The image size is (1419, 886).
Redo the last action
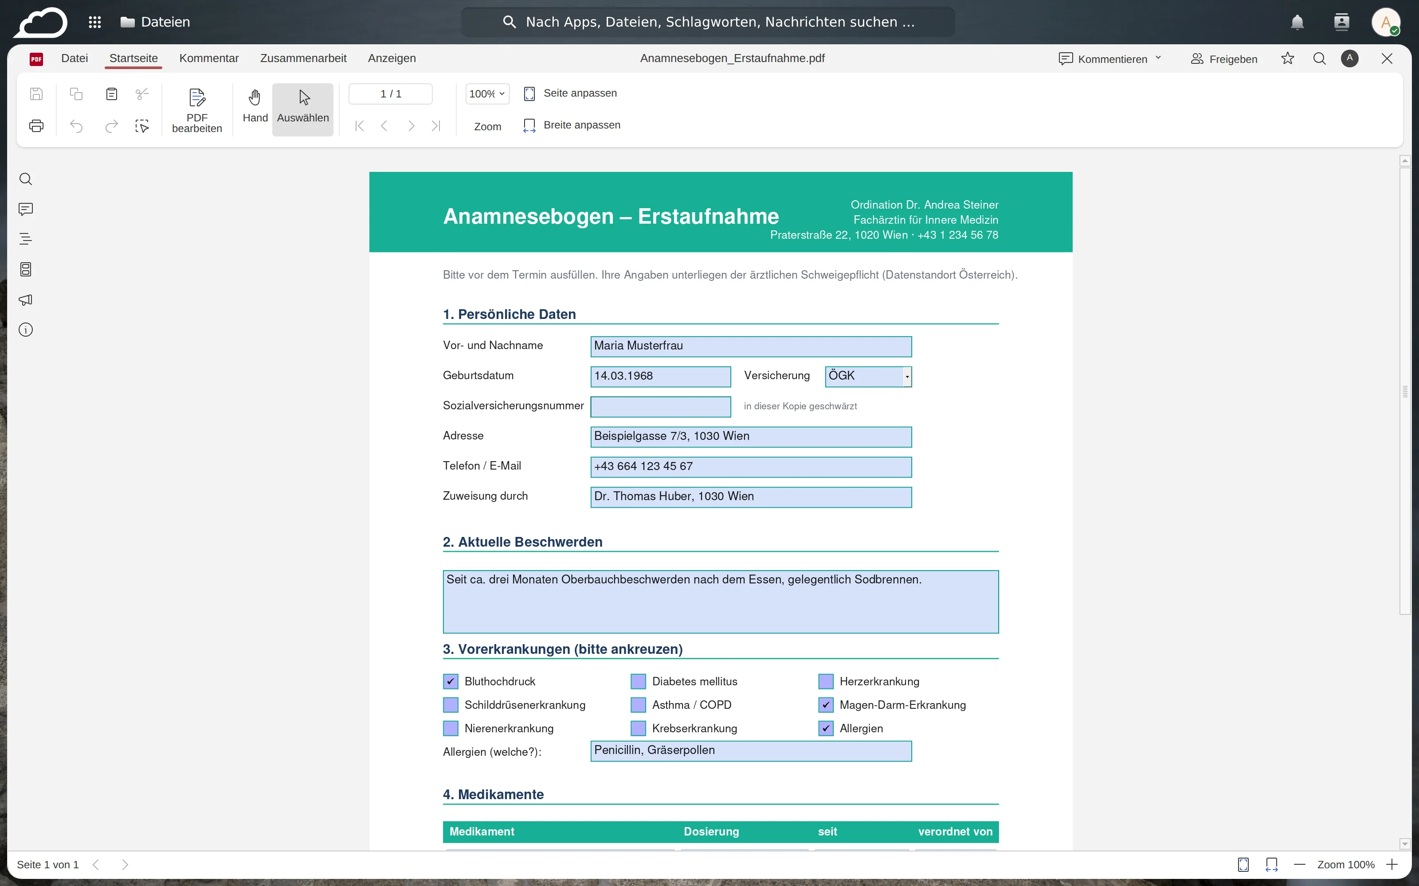click(111, 125)
